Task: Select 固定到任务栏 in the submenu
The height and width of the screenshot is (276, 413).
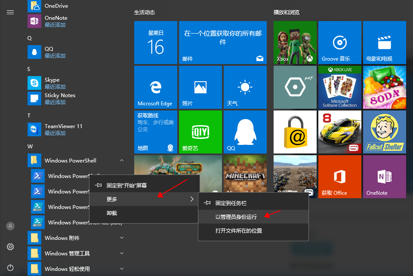Action: 253,203
